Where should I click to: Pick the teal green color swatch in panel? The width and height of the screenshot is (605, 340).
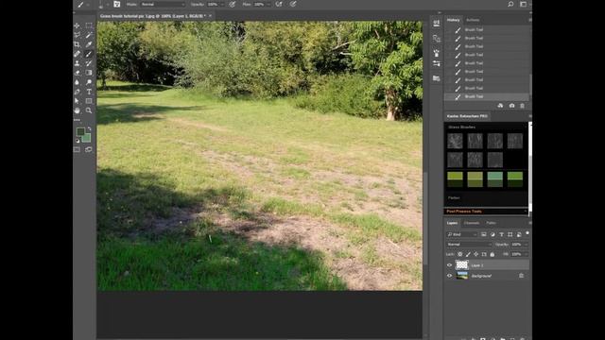tap(494, 179)
